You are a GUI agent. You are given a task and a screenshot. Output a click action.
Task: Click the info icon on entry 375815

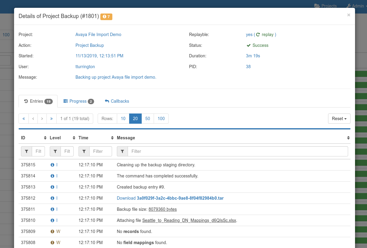coord(52,165)
